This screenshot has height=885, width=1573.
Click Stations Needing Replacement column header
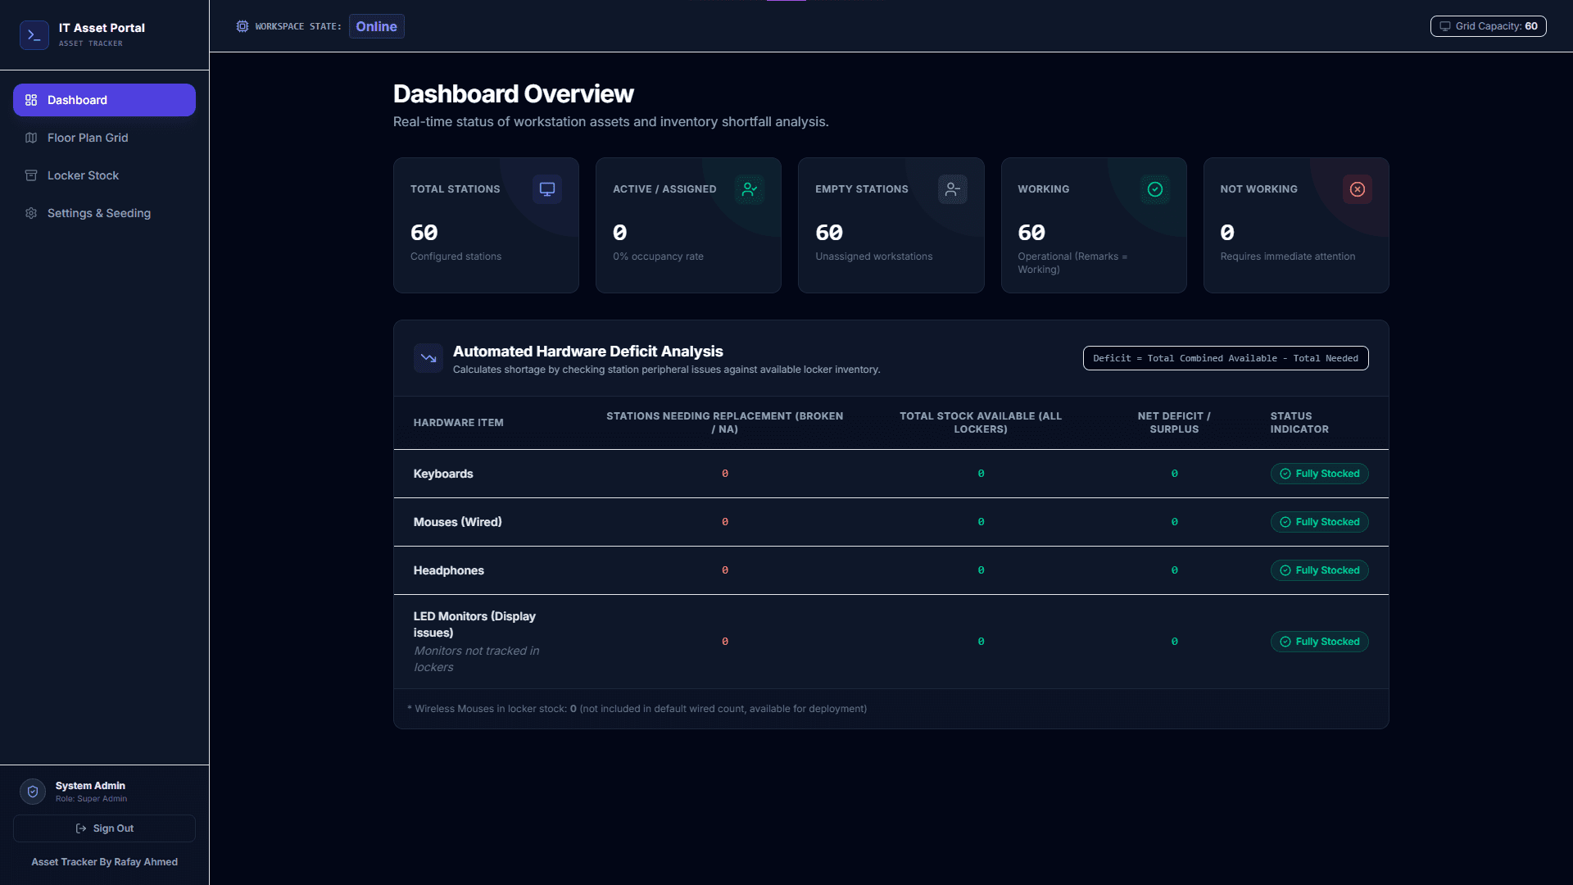(x=725, y=423)
